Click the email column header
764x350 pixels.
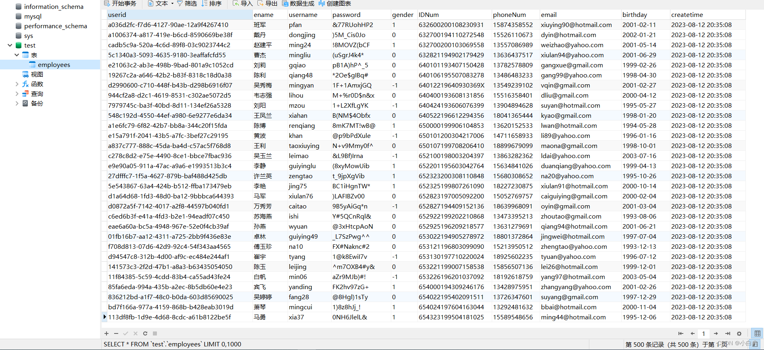tap(580, 15)
